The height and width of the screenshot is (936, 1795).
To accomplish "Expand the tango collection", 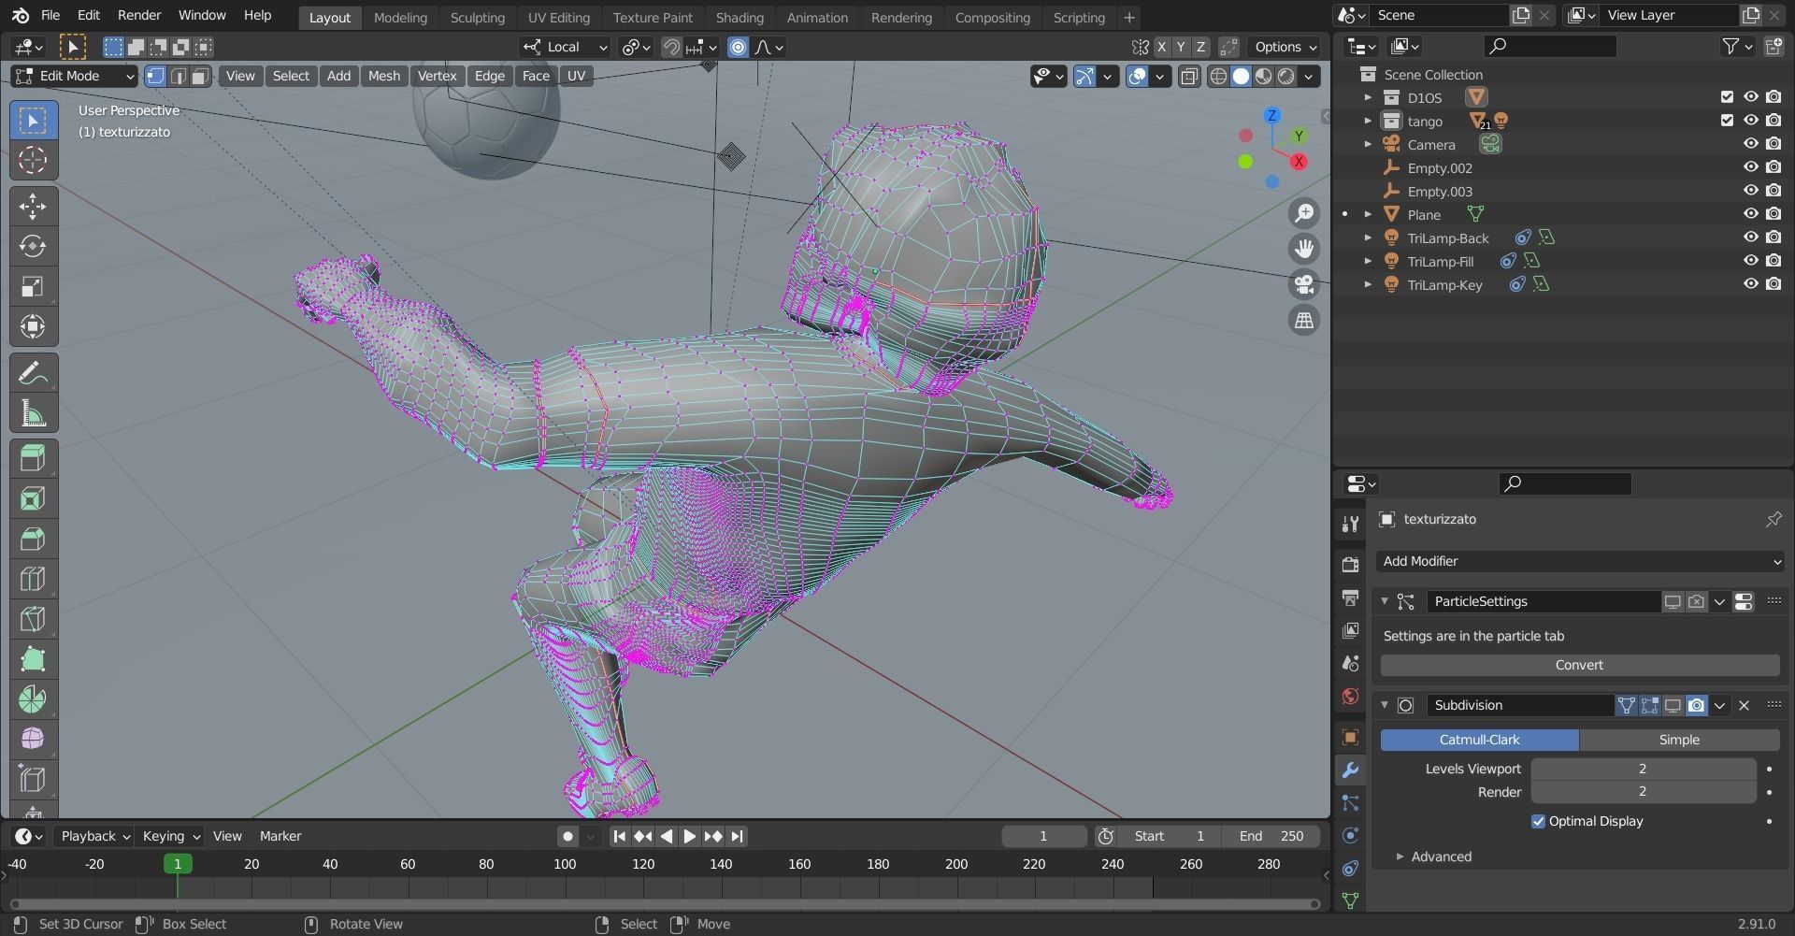I will click(x=1368, y=122).
